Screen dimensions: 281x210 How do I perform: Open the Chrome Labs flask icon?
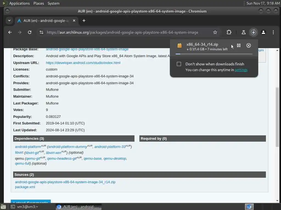[244, 32]
